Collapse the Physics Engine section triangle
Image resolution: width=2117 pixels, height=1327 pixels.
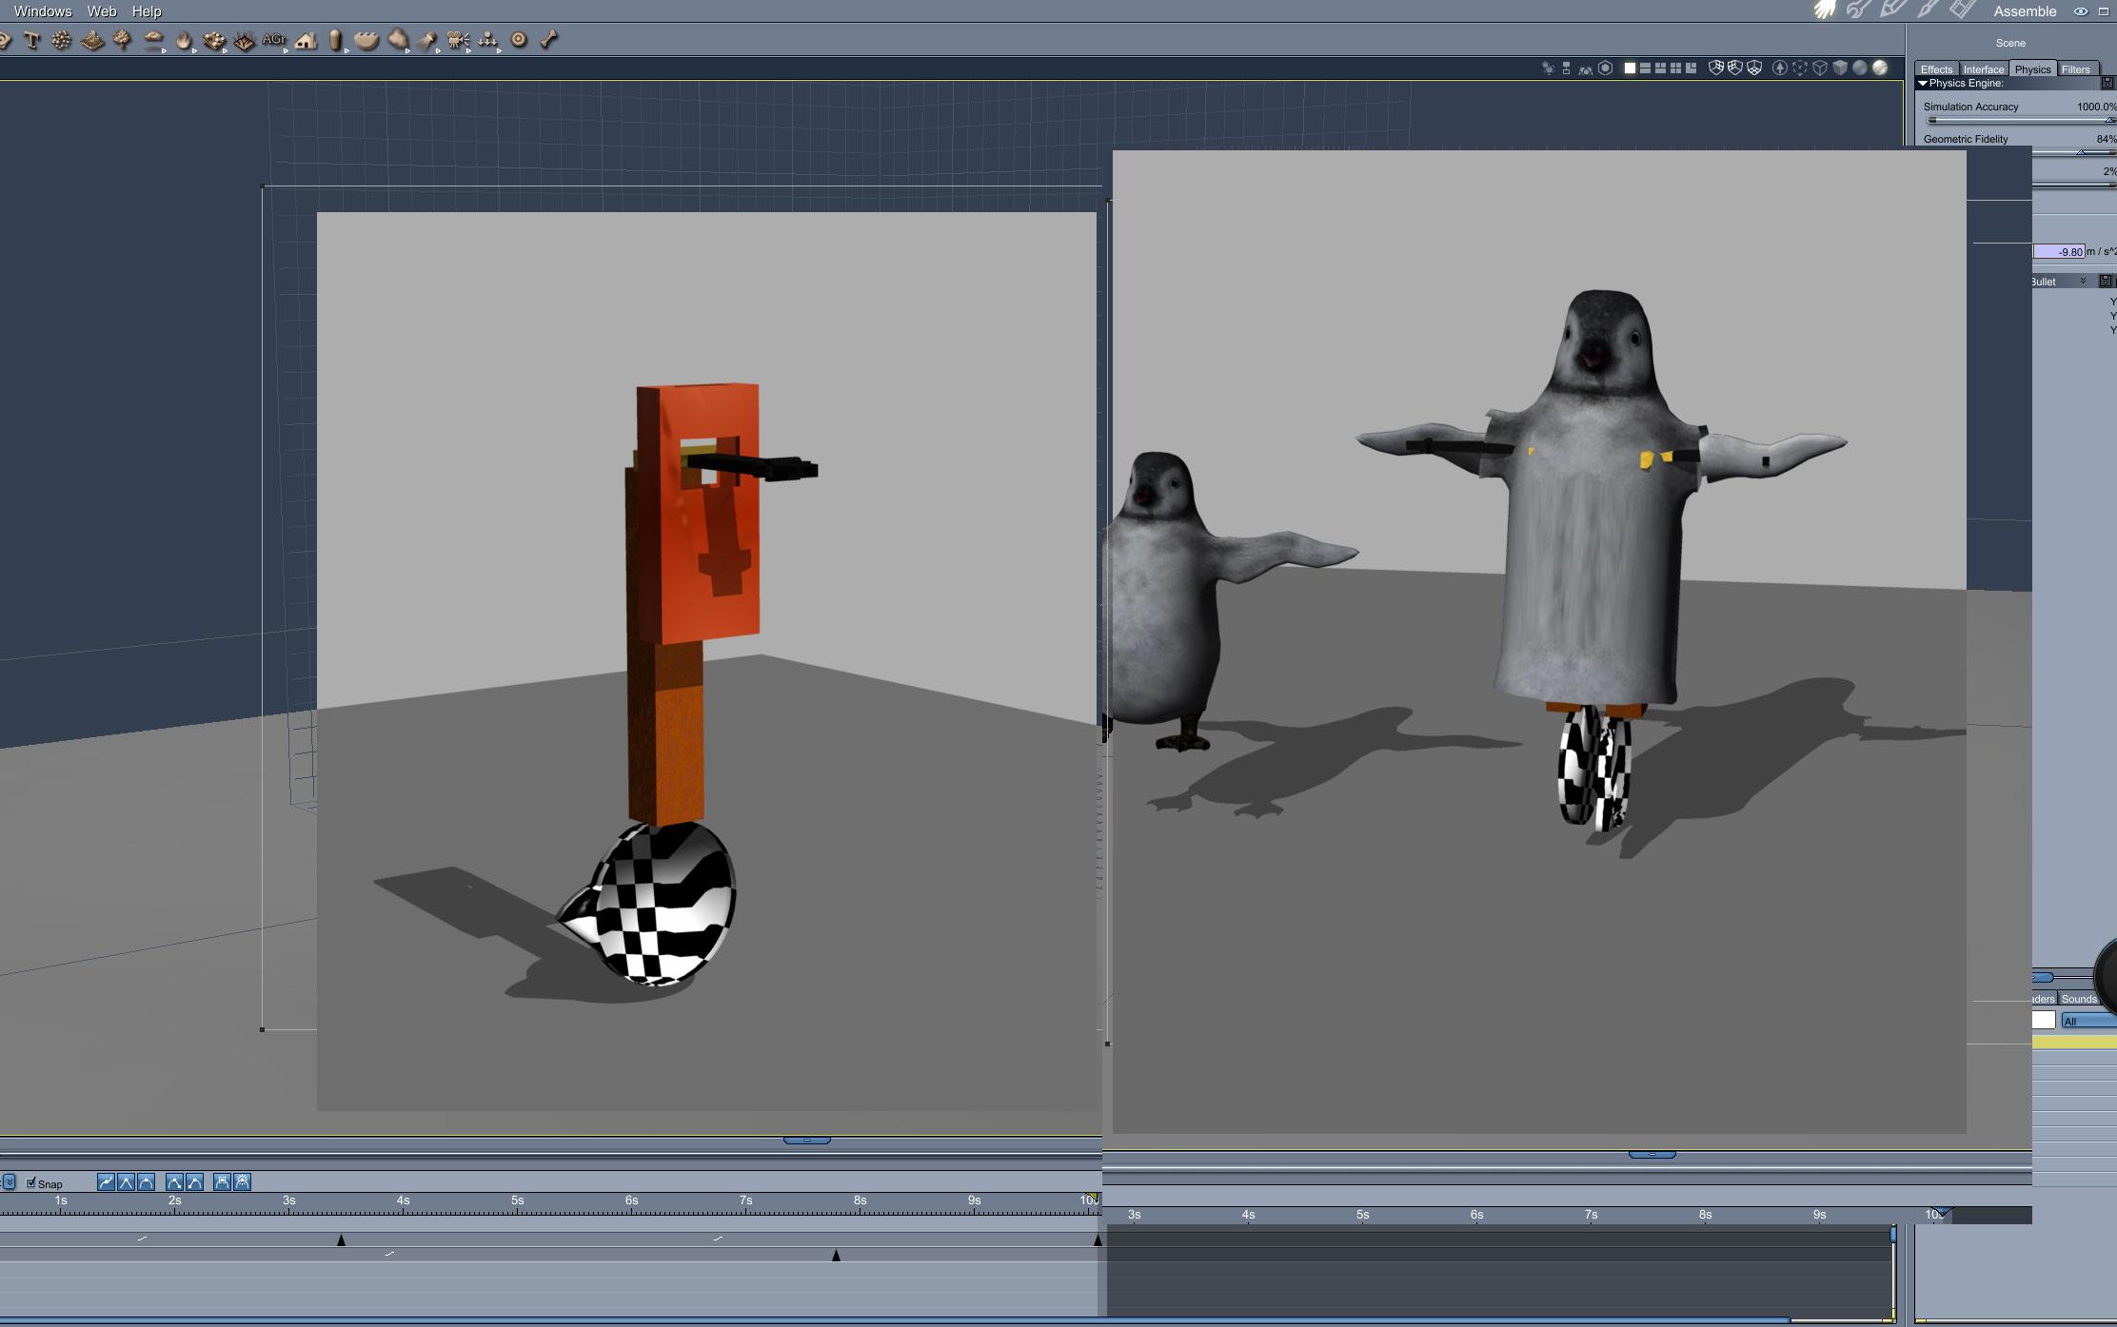click(1923, 84)
